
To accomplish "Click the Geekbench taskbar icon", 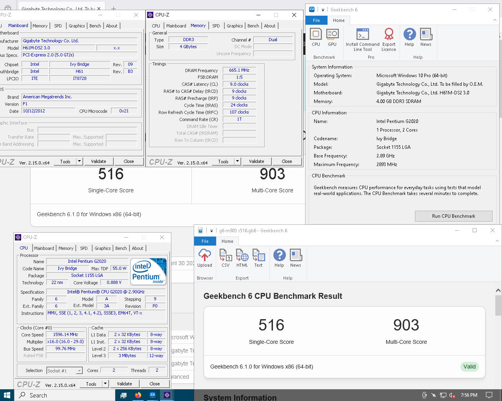I will click(x=152, y=395).
